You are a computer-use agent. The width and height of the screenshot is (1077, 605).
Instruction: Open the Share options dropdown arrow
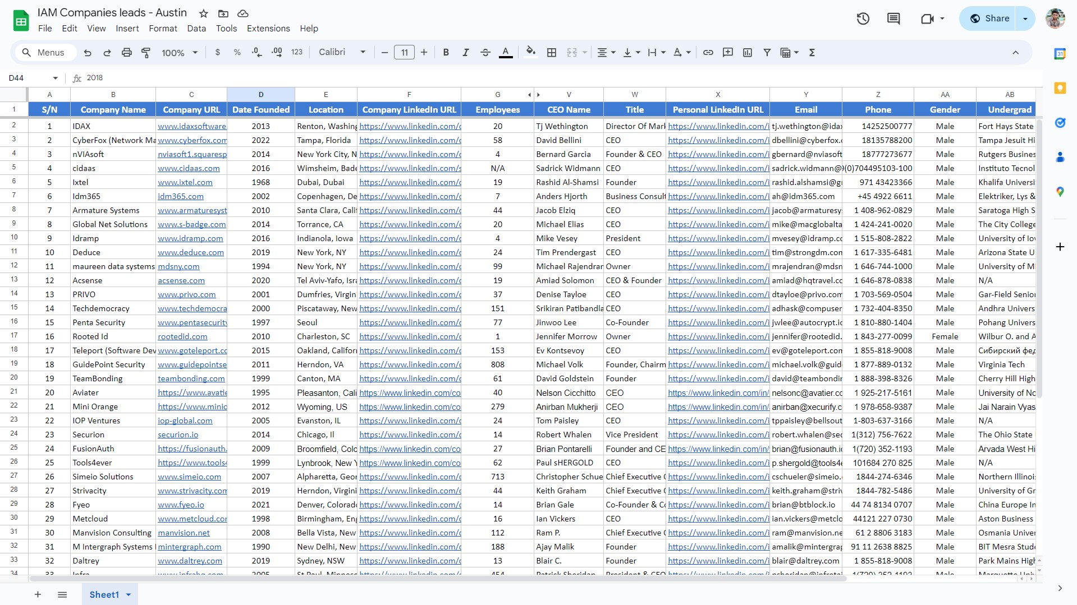[x=1025, y=19]
